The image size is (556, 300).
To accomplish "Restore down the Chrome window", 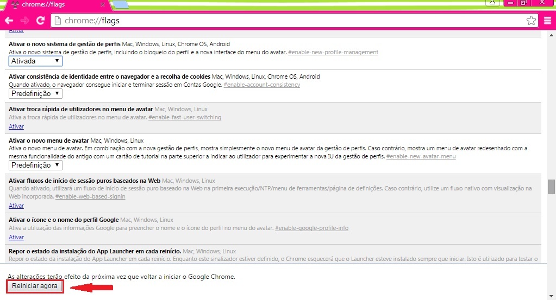I will pyautogui.click(x=523, y=3).
